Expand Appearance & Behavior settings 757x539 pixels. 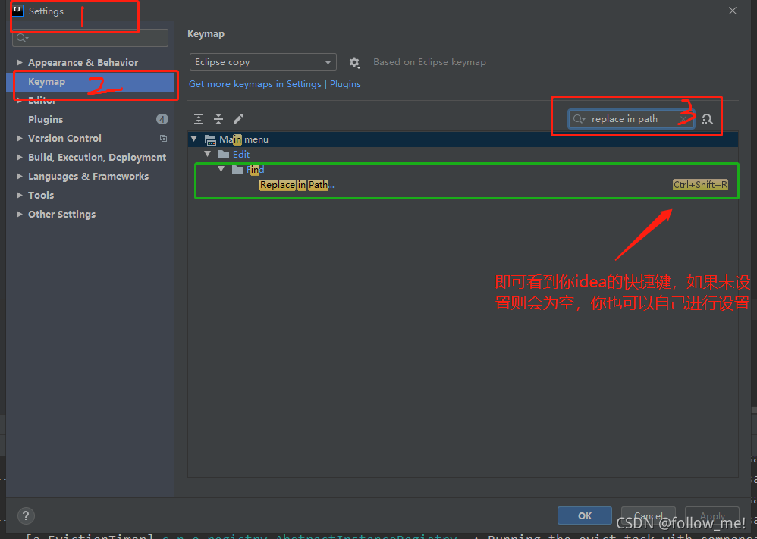pos(19,62)
